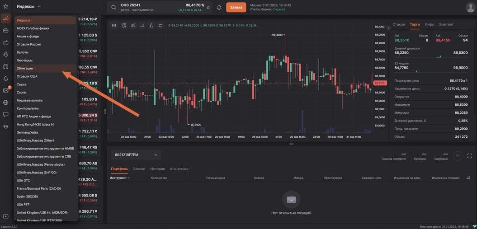
Task: Open the Заявки tab
Action: tap(139, 169)
